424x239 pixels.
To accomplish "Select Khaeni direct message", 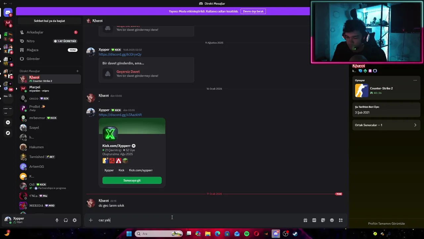I will point(49,79).
